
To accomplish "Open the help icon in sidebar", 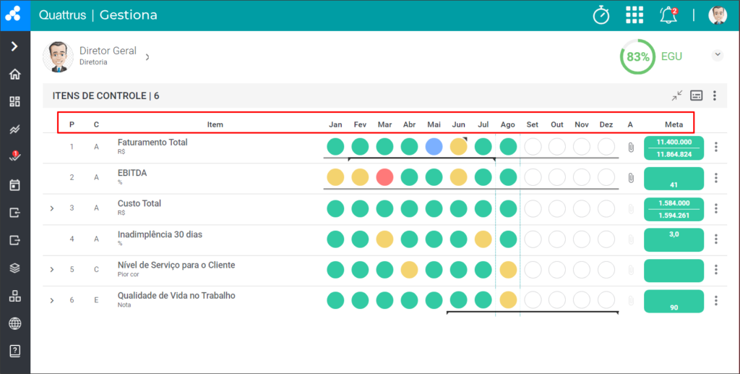I will click(14, 351).
